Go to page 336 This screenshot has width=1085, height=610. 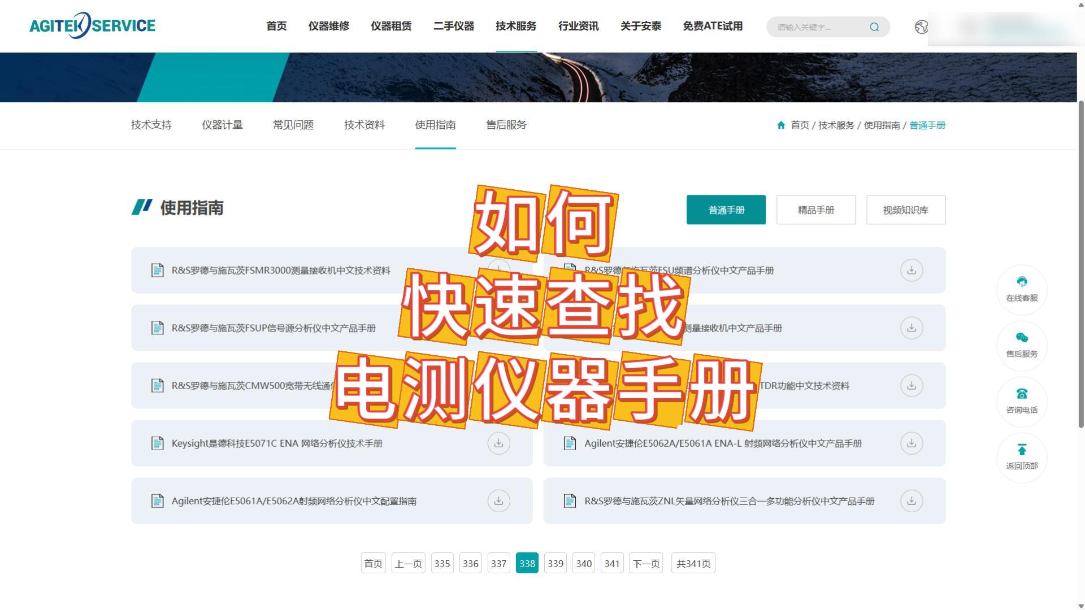(x=470, y=563)
